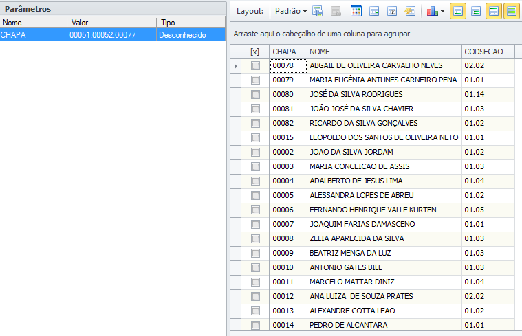Toggle the all-green striped rows icon
The width and height of the screenshot is (522, 336).
tap(512, 11)
